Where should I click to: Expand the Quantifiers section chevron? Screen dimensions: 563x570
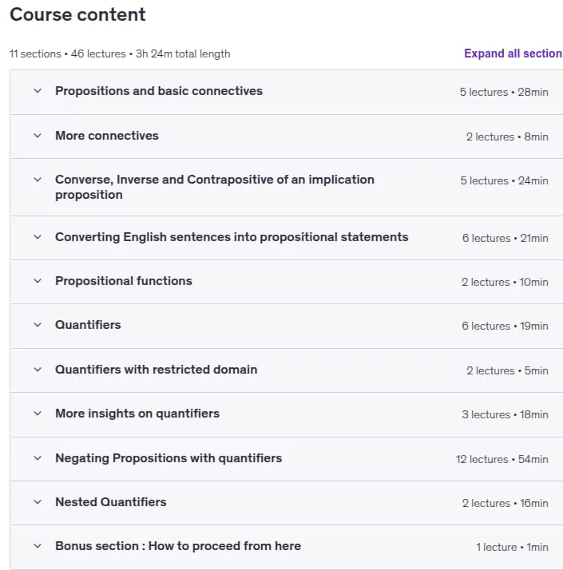(x=38, y=325)
